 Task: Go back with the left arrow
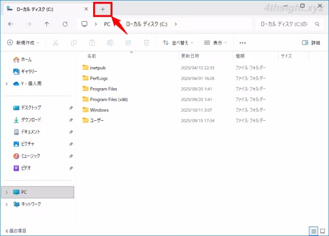coord(10,24)
